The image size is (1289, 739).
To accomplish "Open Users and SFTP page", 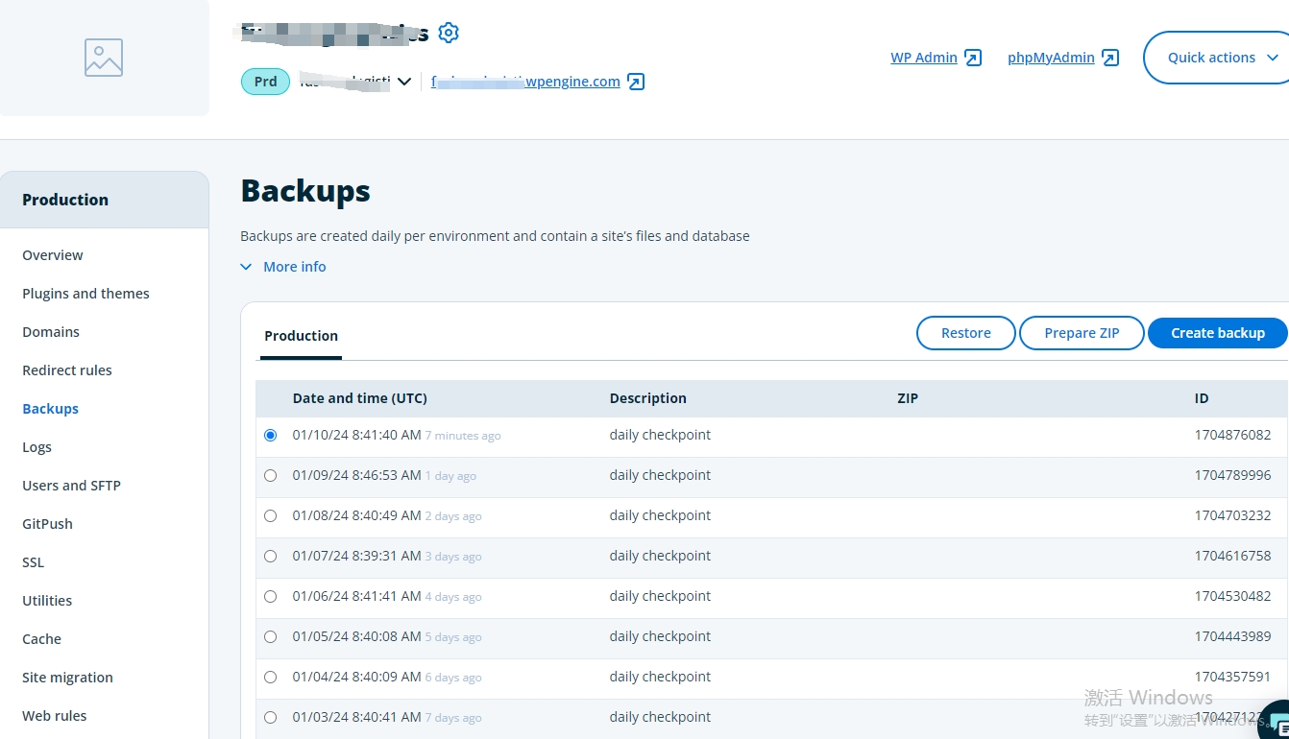I will click(71, 486).
